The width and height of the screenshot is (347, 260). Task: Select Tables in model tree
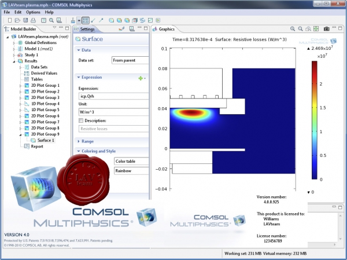point(37,79)
